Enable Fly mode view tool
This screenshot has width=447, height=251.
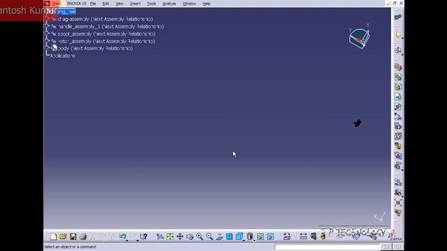(x=160, y=236)
